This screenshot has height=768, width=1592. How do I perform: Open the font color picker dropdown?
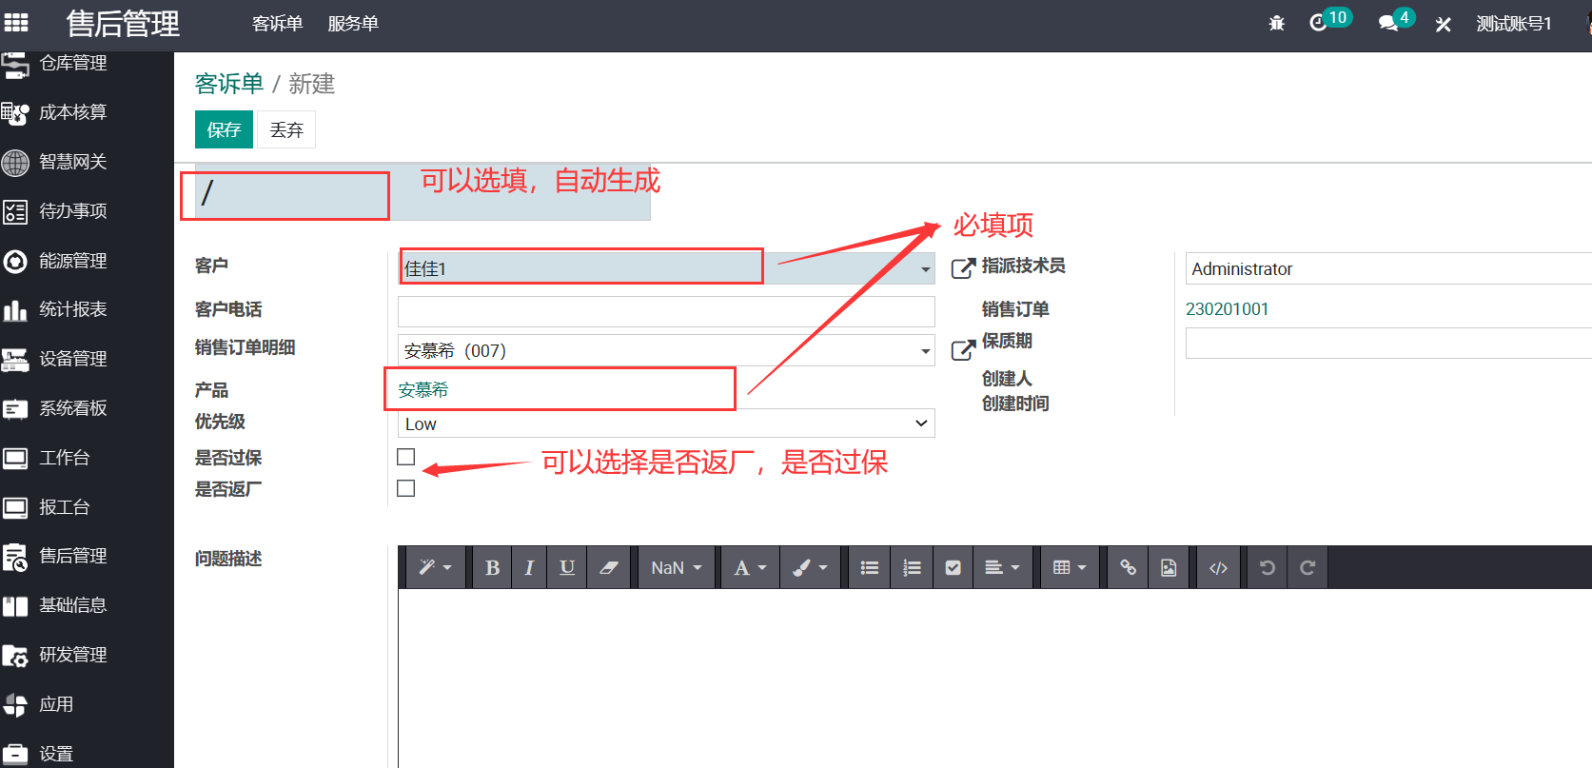(750, 568)
